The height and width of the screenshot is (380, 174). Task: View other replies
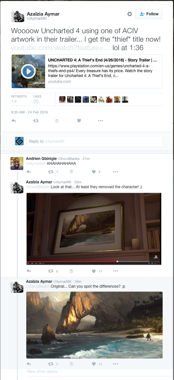point(42,372)
